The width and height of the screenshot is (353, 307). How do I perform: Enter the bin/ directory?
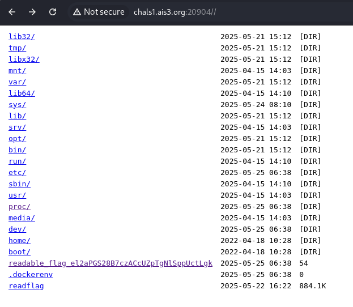pyautogui.click(x=17, y=150)
